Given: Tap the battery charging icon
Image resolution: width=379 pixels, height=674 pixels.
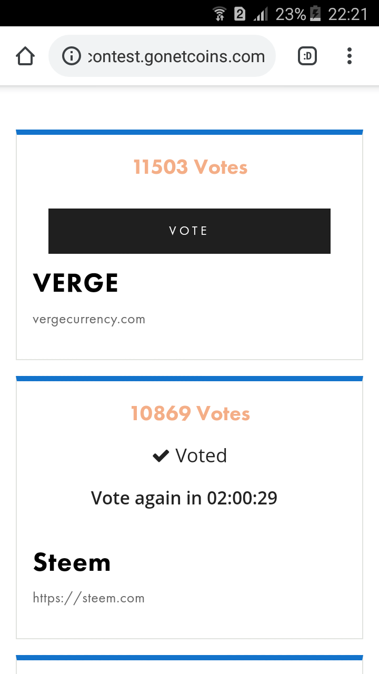Looking at the screenshot, I should pyautogui.click(x=315, y=14).
